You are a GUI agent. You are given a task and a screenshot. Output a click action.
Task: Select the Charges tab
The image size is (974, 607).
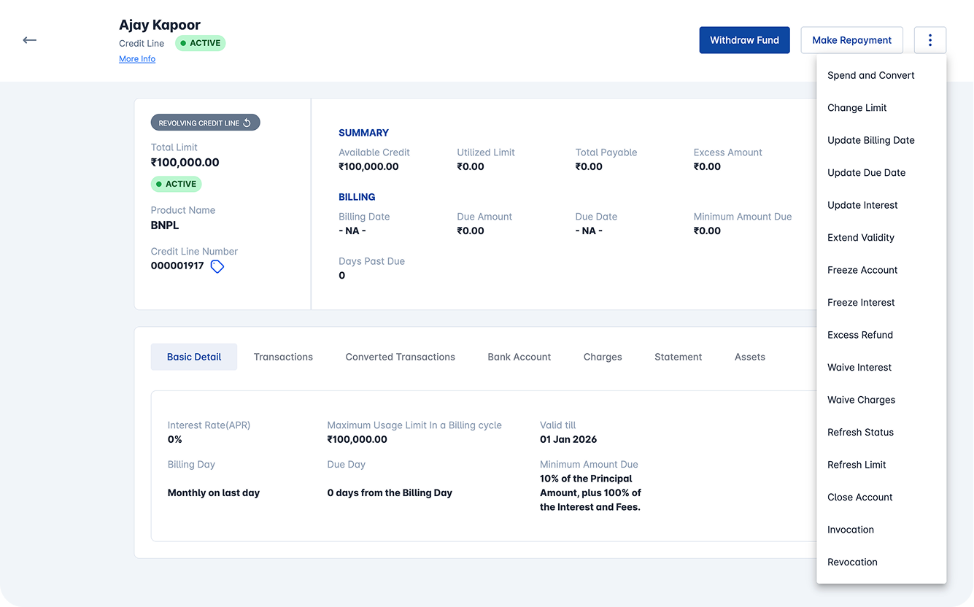(x=602, y=357)
